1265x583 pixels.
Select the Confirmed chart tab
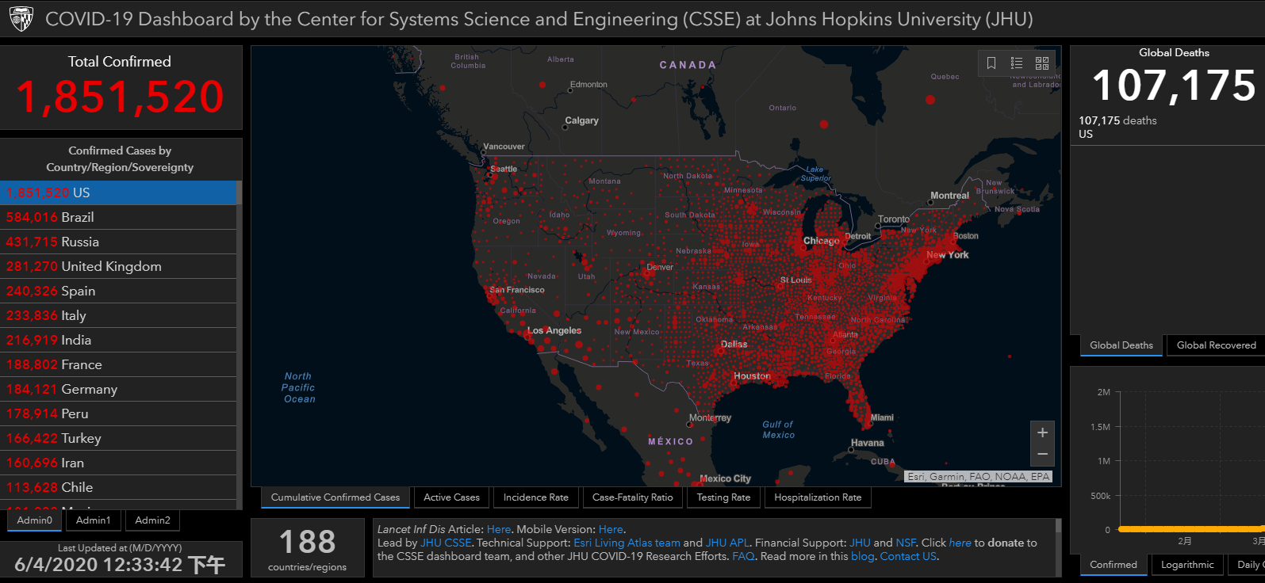click(1114, 565)
